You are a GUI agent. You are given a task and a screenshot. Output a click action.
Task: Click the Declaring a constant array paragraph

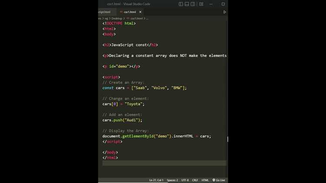point(164,56)
